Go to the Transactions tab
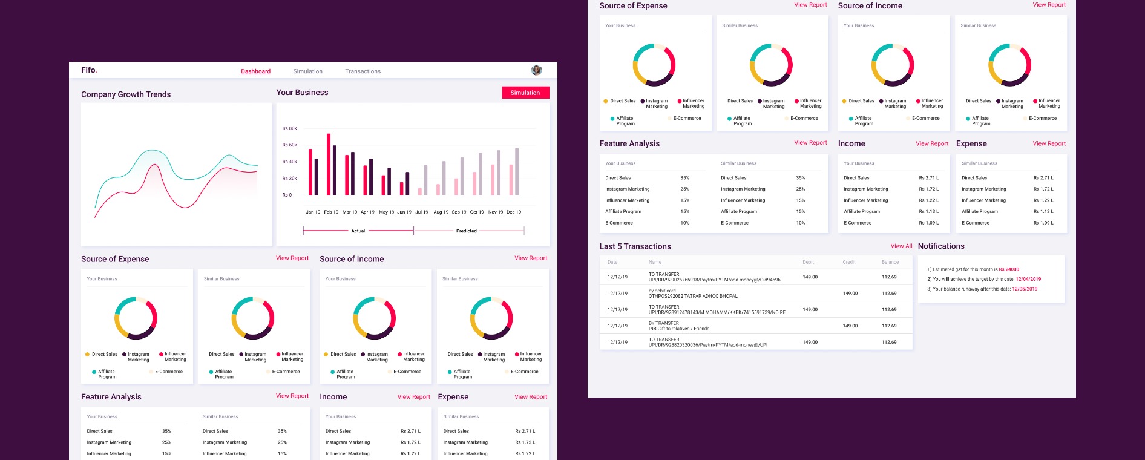Screen dimensions: 1145x460 [x=363, y=71]
